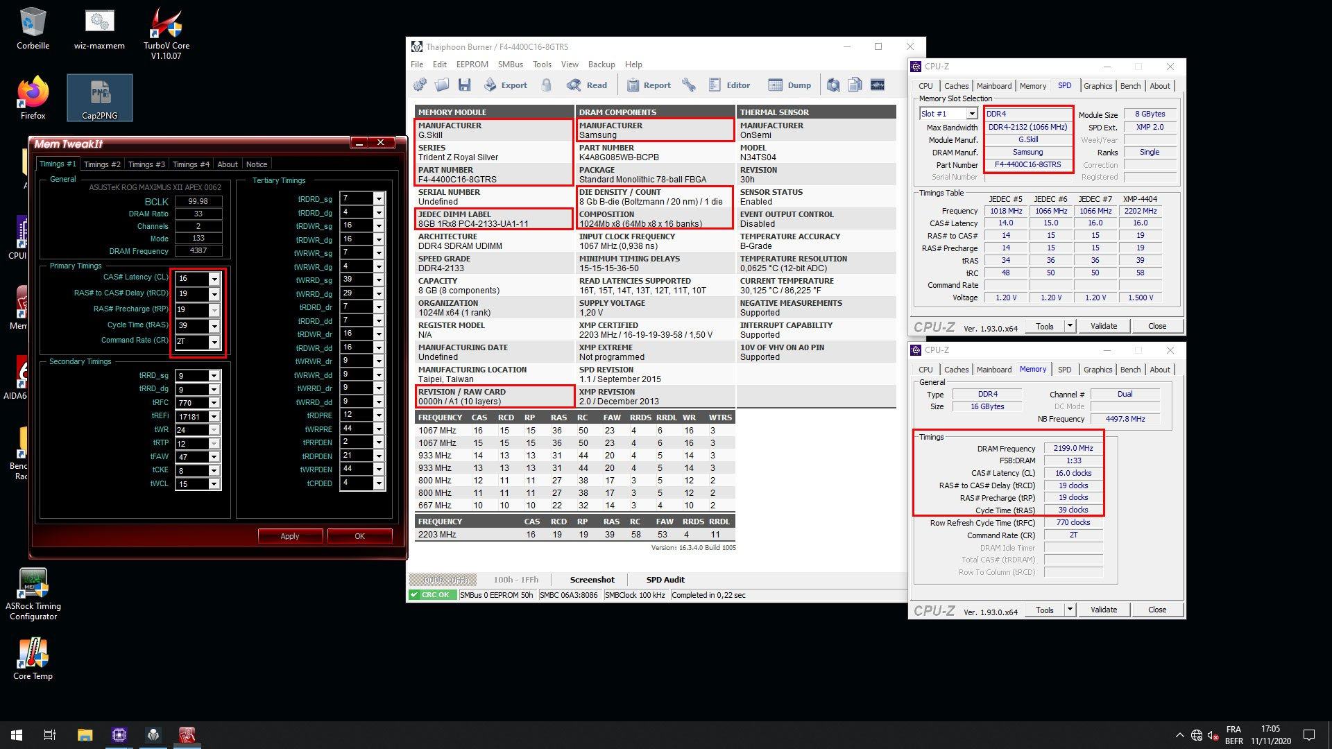
Task: Click the Thaiphoon Burner taskbar icon
Action: [x=153, y=735]
